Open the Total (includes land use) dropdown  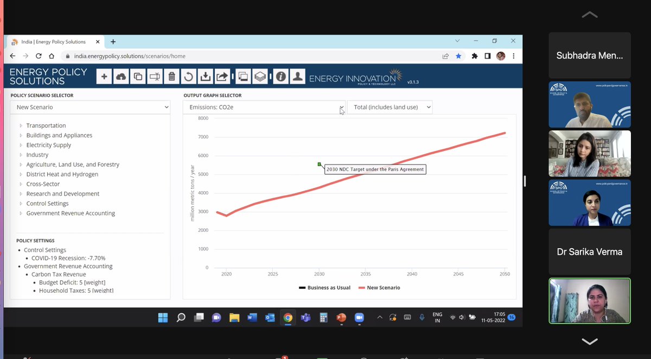390,107
